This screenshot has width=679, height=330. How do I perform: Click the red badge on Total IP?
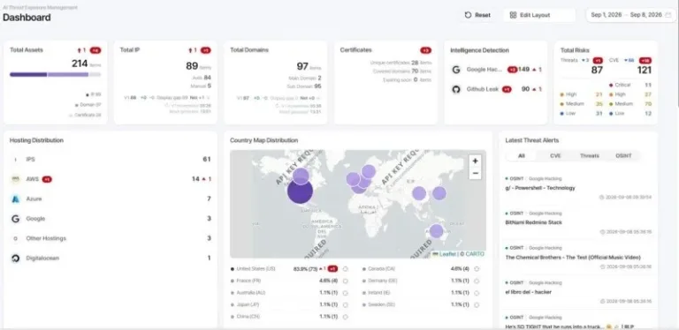(206, 50)
